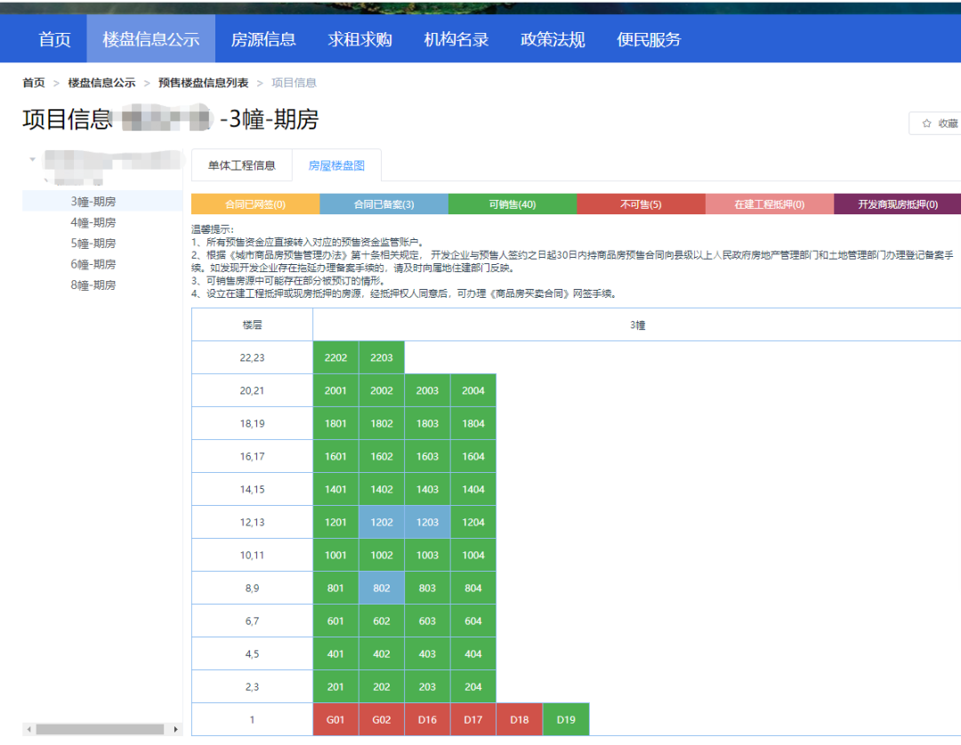The width and height of the screenshot is (961, 745).
Task: Click purple 开发商现房抵押(0) legend
Action: tap(897, 204)
